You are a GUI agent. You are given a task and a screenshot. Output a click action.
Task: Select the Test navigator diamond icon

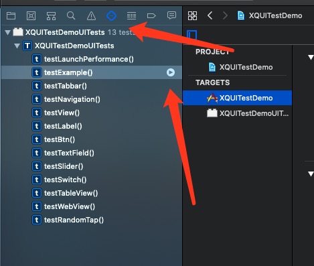[111, 16]
